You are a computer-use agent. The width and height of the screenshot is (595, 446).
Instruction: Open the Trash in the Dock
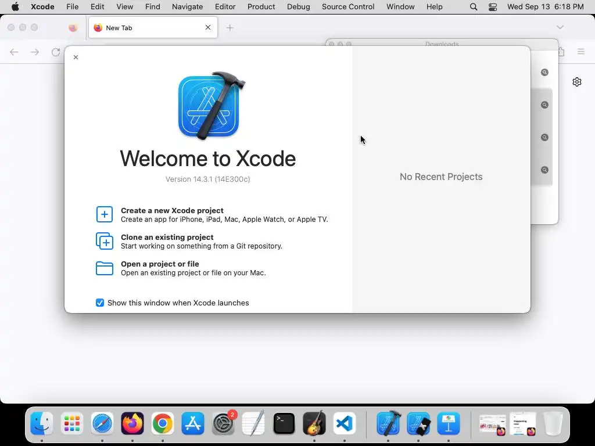[x=553, y=423]
